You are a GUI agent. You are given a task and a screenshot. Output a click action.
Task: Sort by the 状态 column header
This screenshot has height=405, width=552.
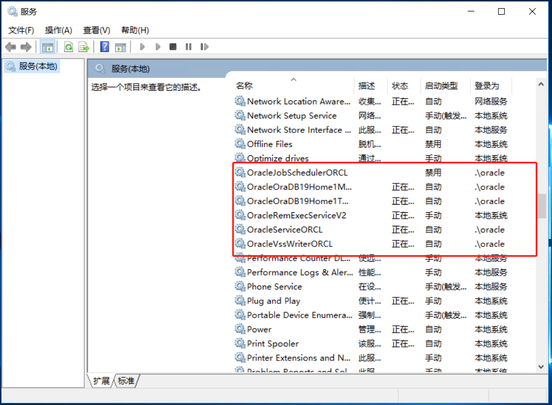[404, 86]
